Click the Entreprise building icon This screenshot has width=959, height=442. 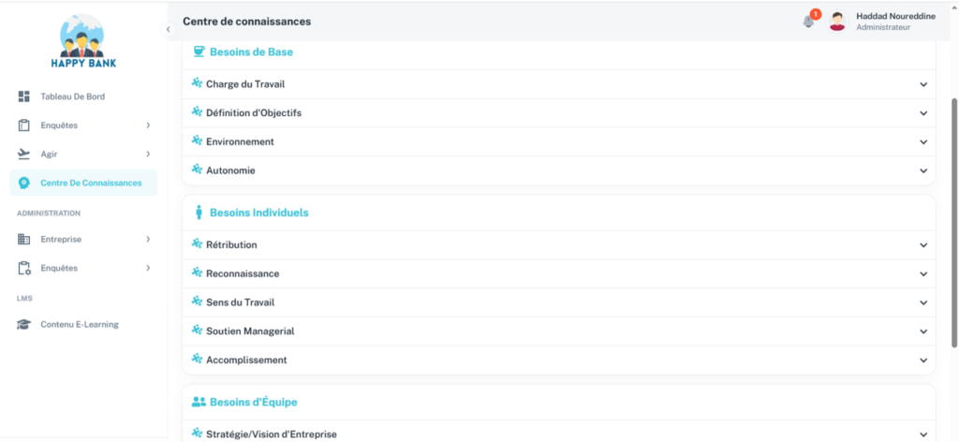pos(24,240)
